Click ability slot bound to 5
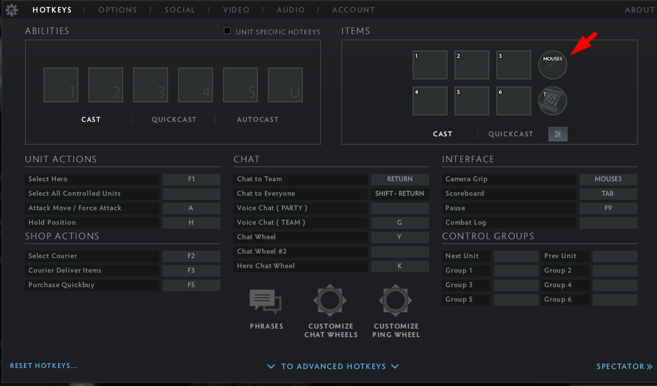Screen dimensions: 657x386 tap(240, 85)
